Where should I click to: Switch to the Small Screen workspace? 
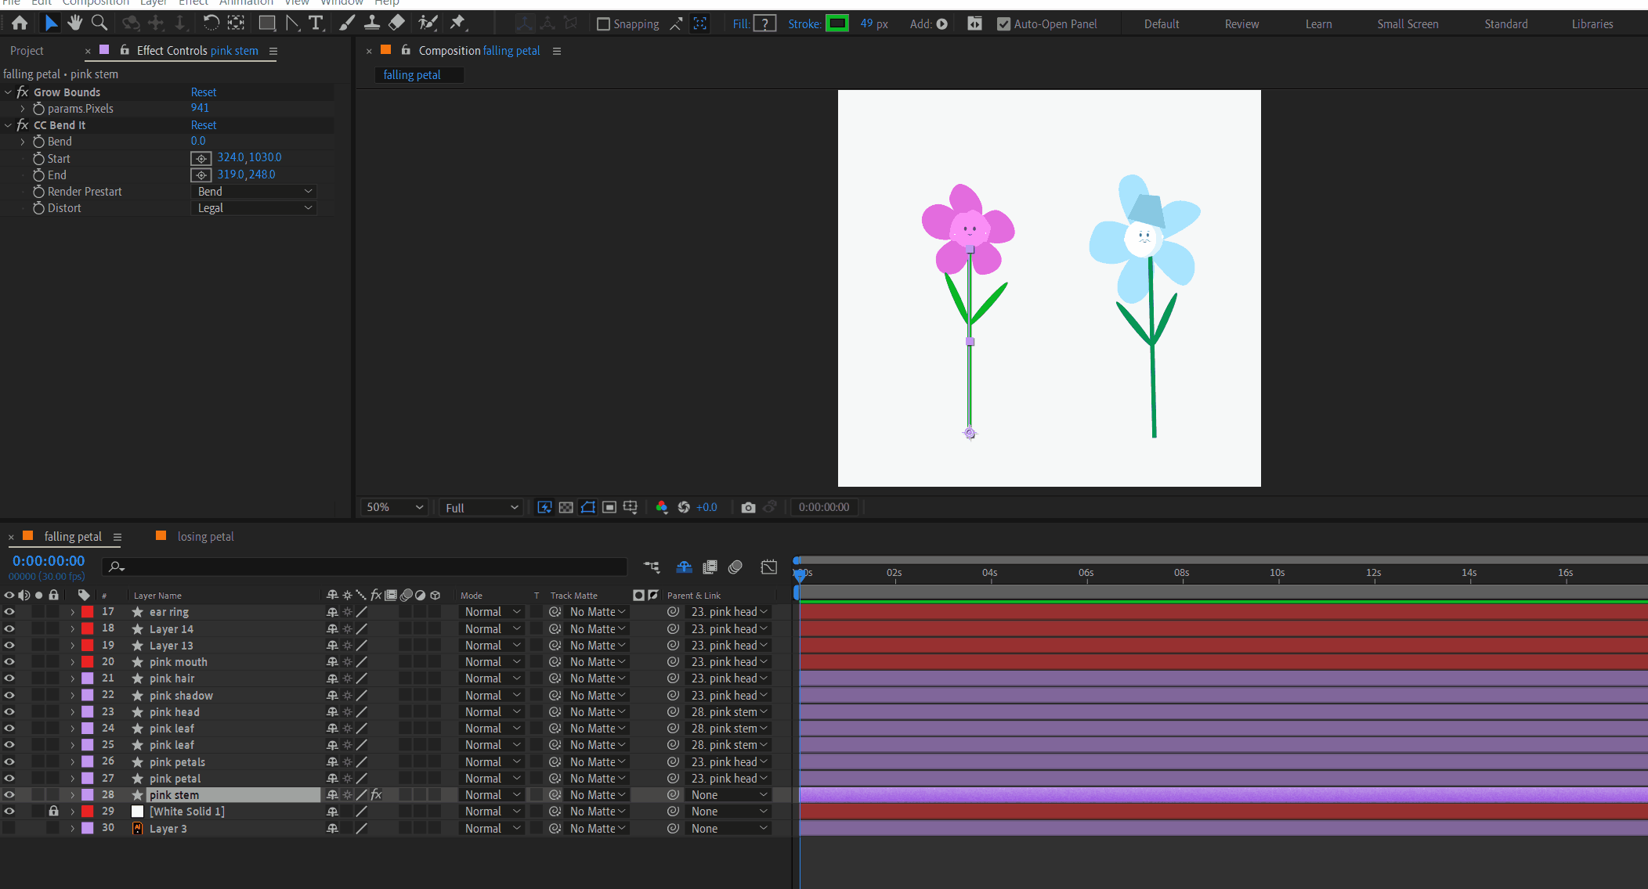click(1408, 24)
